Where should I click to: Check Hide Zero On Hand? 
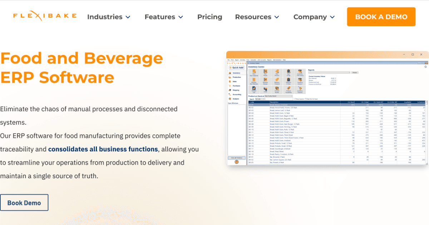pos(305,99)
